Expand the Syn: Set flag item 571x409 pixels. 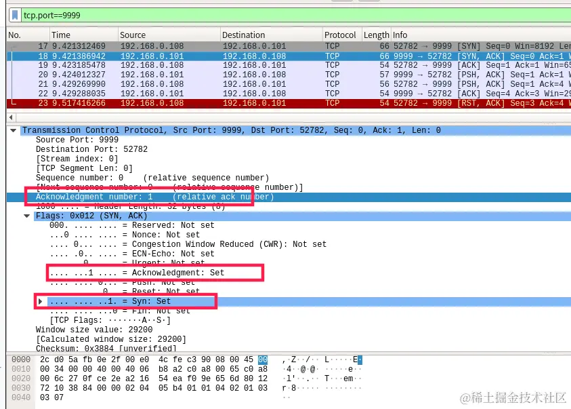pyautogui.click(x=40, y=301)
